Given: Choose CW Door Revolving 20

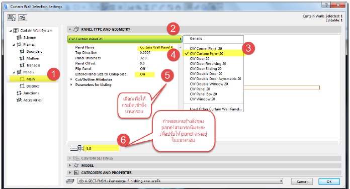Looking at the screenshot, I should pos(208,64).
